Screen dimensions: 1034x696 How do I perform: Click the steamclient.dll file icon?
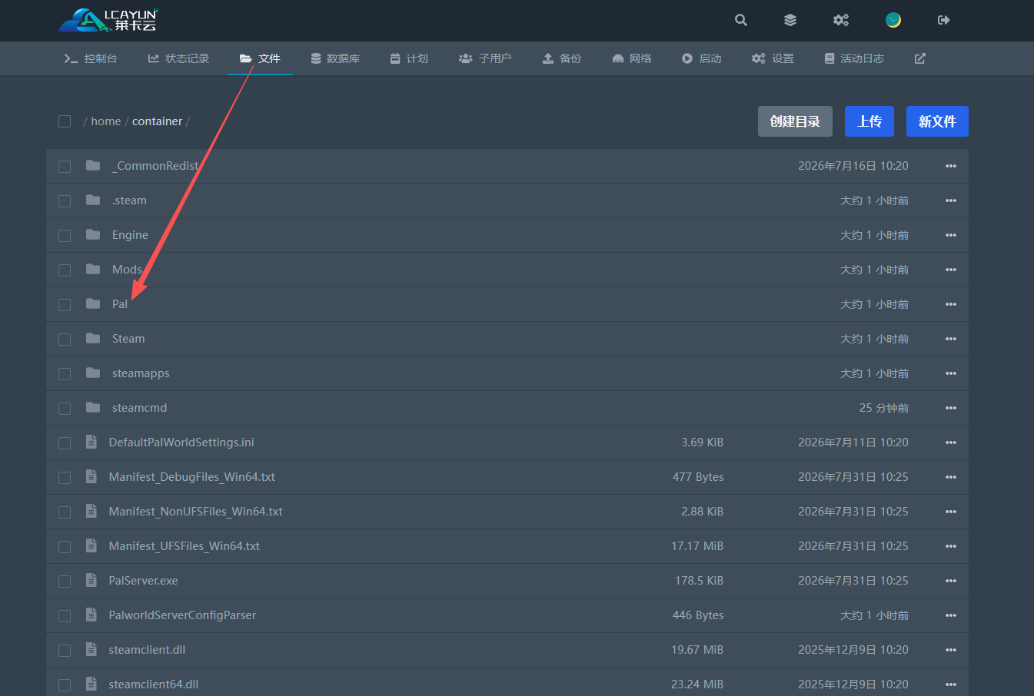91,649
